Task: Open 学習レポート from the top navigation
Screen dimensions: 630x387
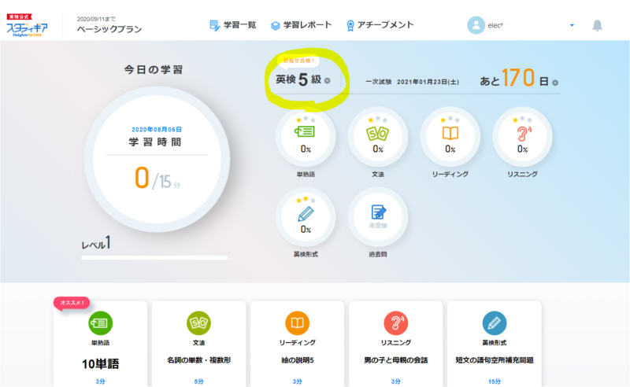Action: coord(302,25)
